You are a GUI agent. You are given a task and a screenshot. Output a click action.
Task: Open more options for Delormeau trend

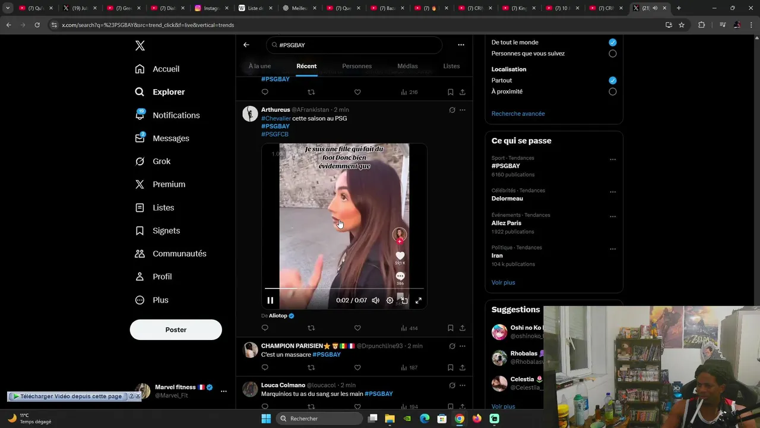[x=613, y=192]
